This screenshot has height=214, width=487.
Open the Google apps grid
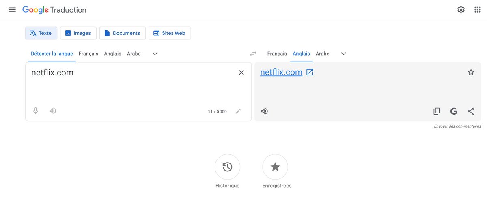(x=477, y=10)
